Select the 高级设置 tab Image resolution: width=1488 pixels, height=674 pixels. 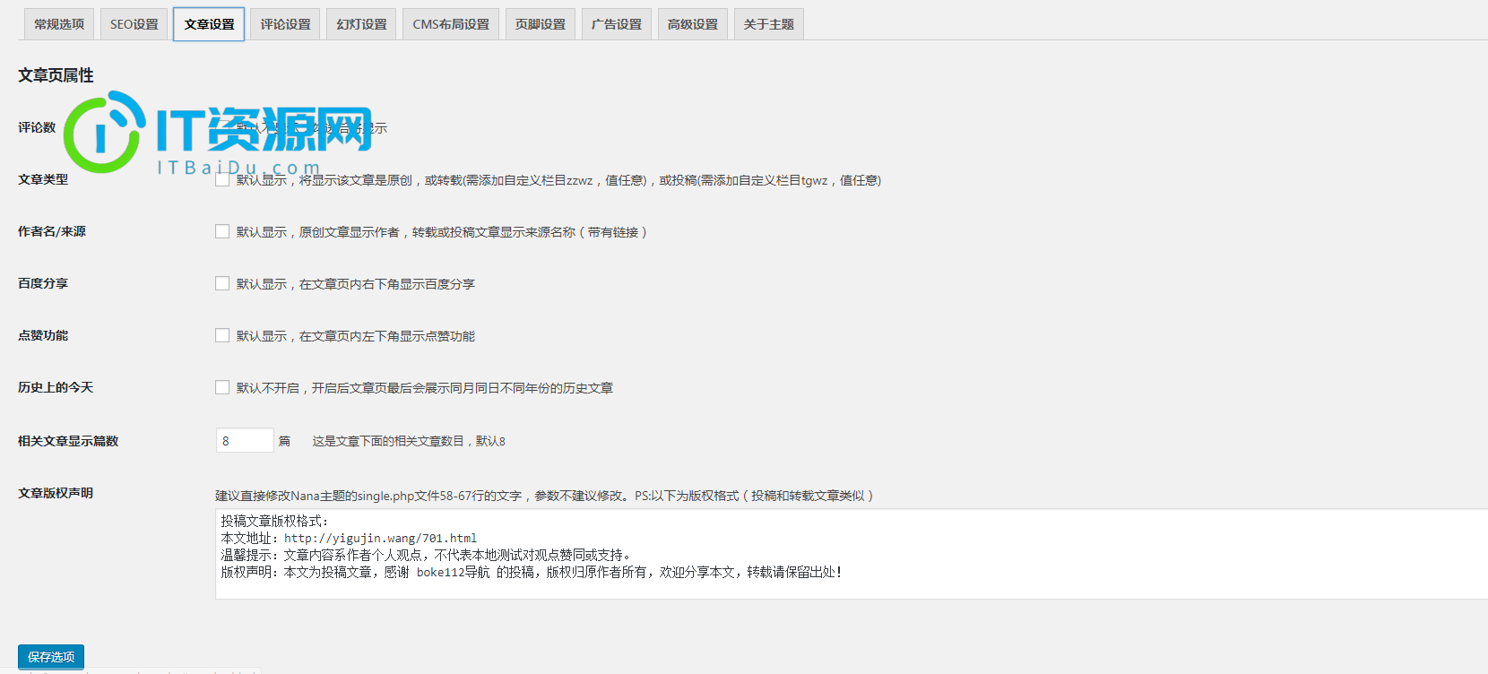[693, 24]
